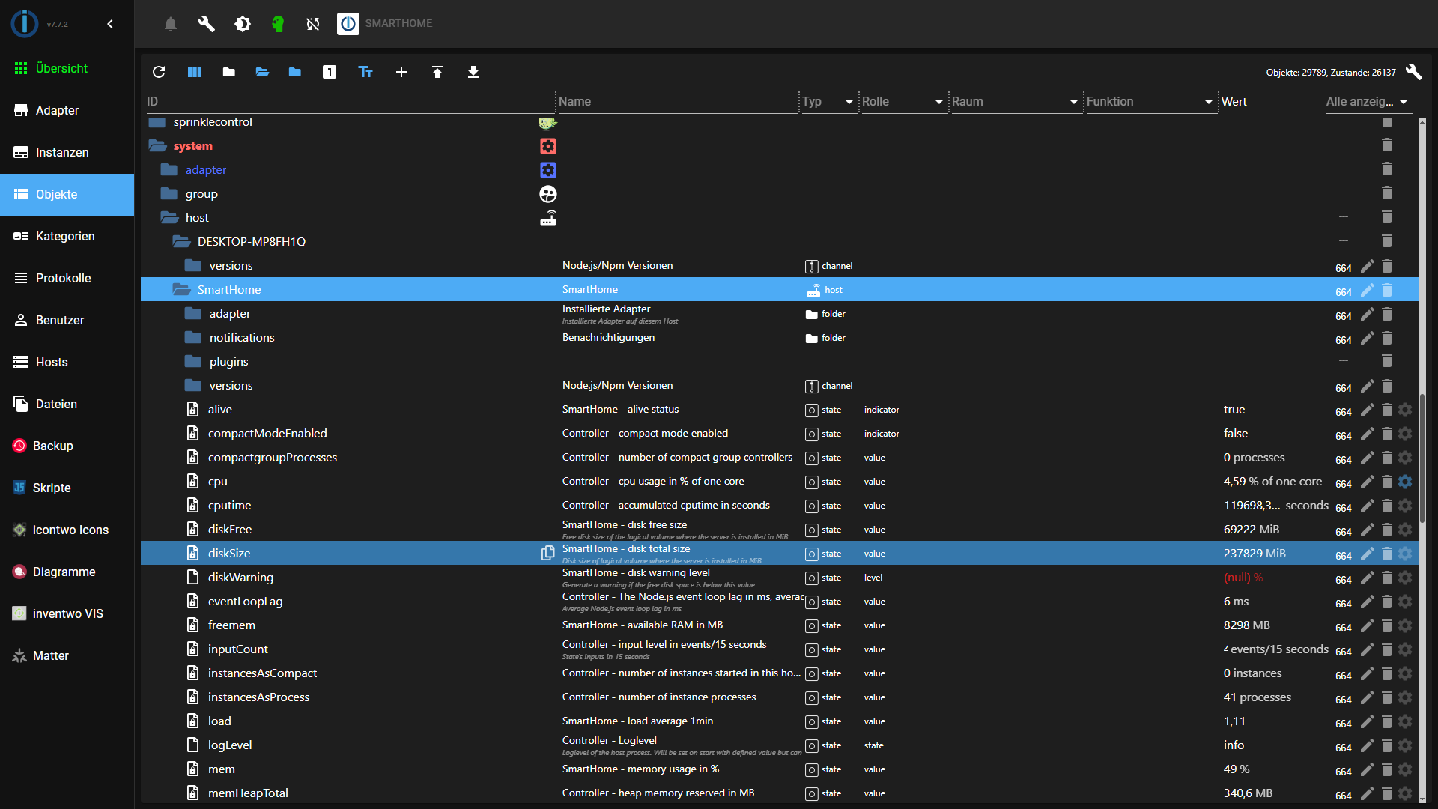Expand the group folder
The height and width of the screenshot is (809, 1438).
point(169,194)
